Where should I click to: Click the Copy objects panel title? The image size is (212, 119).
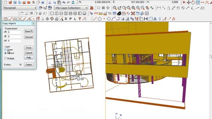click(x=9, y=23)
